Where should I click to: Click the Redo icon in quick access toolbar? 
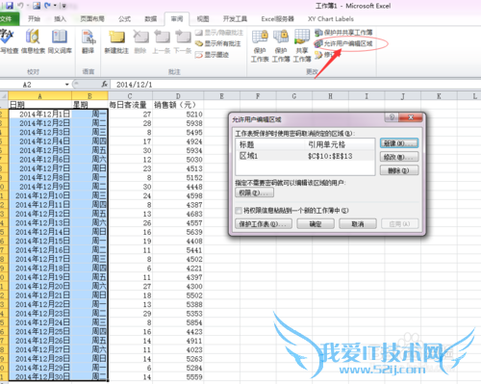tap(47, 5)
